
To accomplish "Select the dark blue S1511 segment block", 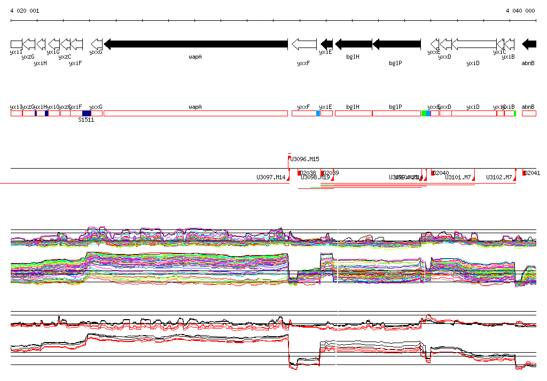I will (x=87, y=113).
